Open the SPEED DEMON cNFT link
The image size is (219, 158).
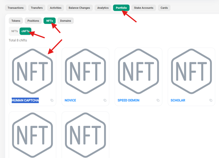[129, 100]
